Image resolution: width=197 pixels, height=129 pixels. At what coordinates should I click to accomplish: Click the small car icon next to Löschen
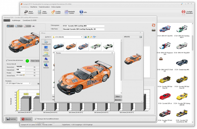(x=33, y=26)
